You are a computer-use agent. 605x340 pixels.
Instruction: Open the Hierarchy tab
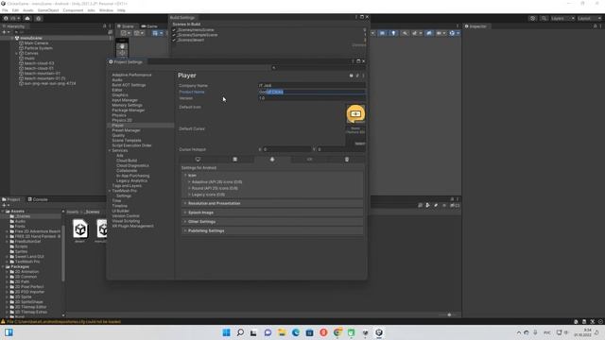click(x=13, y=26)
